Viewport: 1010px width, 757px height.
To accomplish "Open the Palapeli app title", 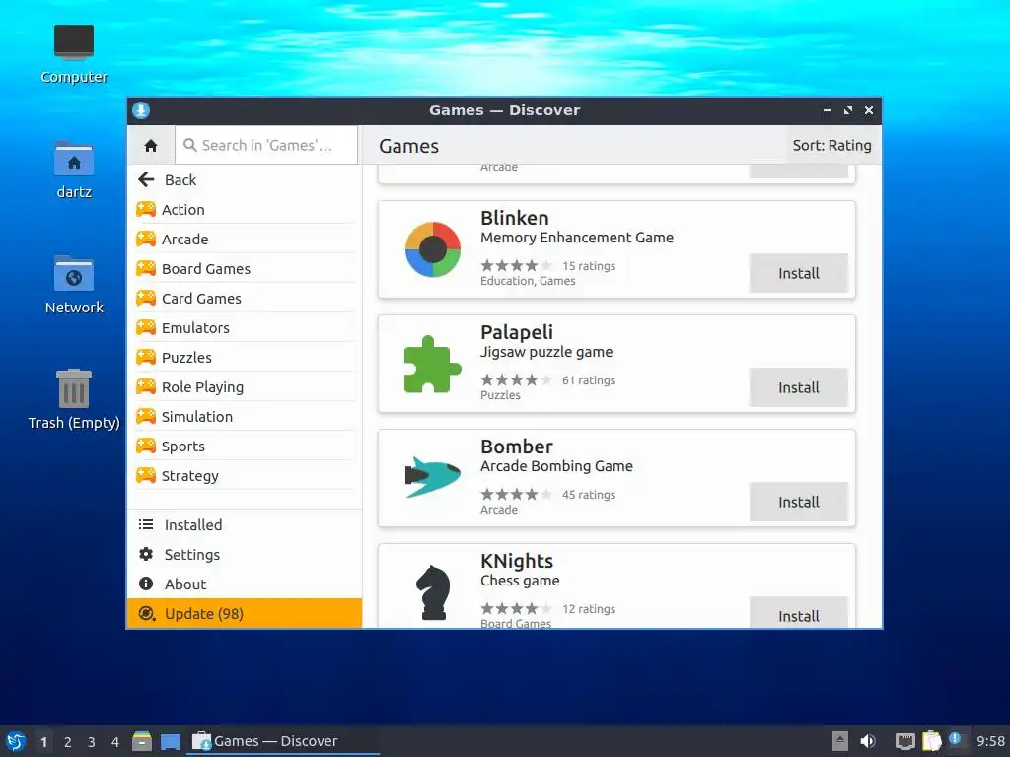I will [517, 332].
